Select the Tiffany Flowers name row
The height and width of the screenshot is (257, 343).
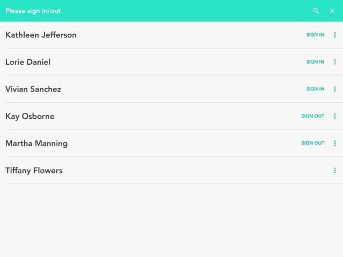[x=34, y=170]
